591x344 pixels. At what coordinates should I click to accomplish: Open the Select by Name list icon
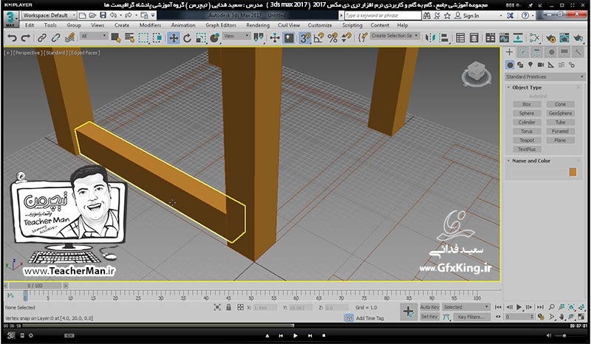click(130, 38)
